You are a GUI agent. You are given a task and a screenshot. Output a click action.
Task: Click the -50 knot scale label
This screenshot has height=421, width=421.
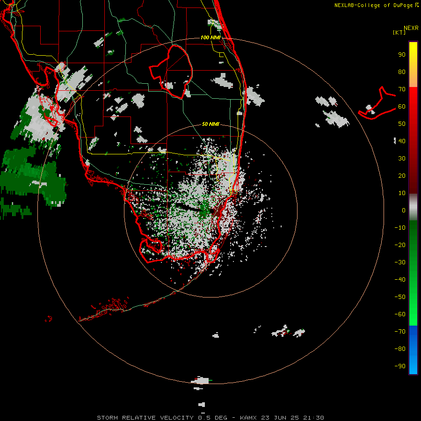400,297
